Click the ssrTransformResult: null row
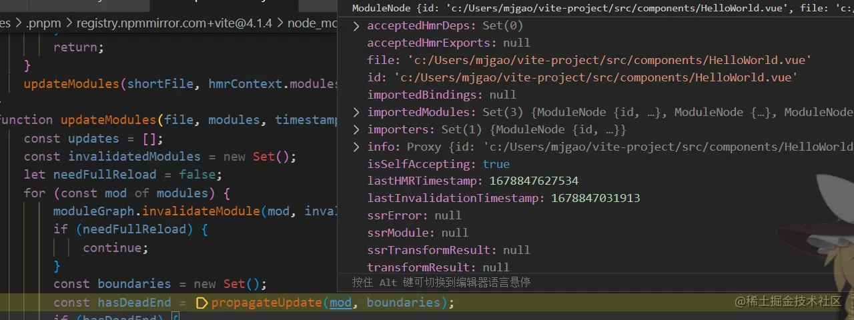The image size is (854, 320). 448,251
